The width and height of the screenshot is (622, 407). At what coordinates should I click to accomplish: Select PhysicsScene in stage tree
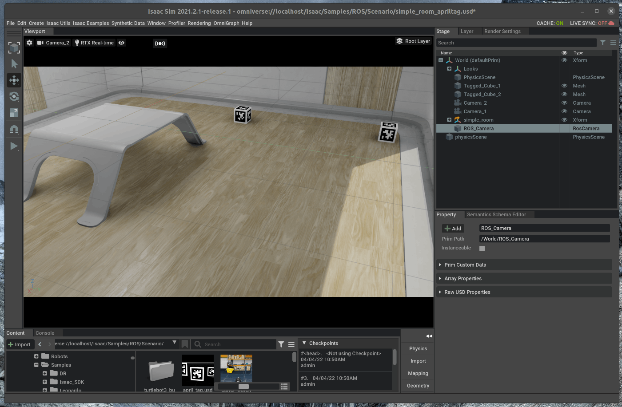click(x=479, y=77)
